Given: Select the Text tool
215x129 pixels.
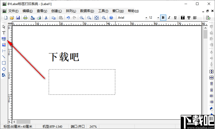Looking at the screenshot, I should pos(4,33).
